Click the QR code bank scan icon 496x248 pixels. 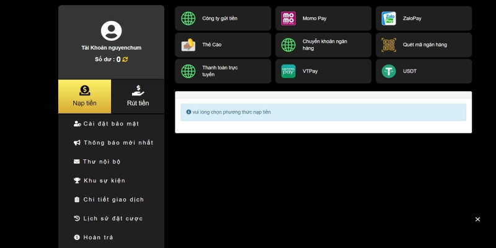point(389,45)
